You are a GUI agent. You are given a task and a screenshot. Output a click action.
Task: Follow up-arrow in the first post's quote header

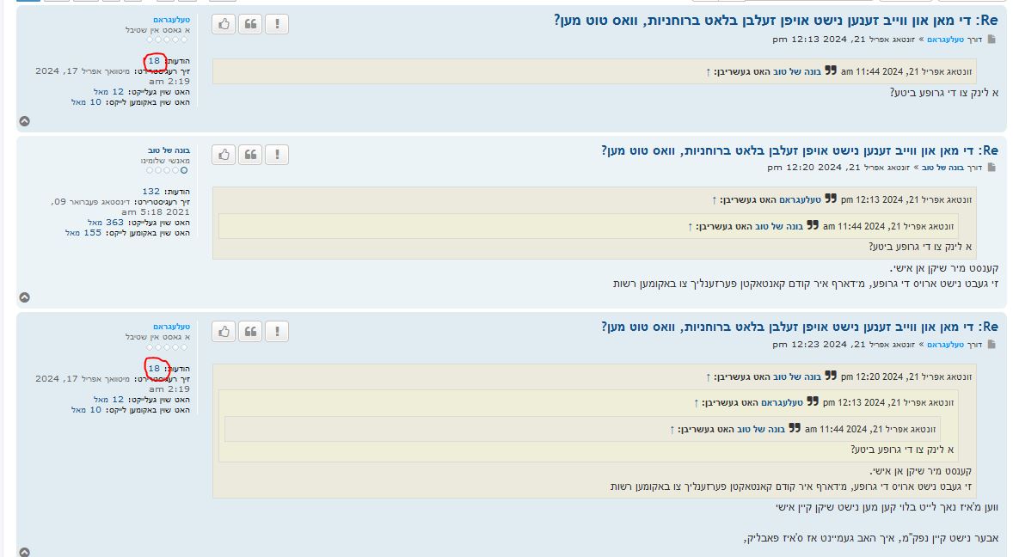tap(708, 71)
